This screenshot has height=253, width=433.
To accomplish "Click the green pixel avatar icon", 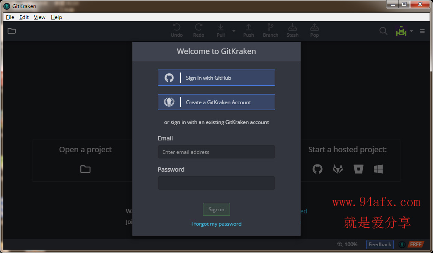I will [x=401, y=31].
